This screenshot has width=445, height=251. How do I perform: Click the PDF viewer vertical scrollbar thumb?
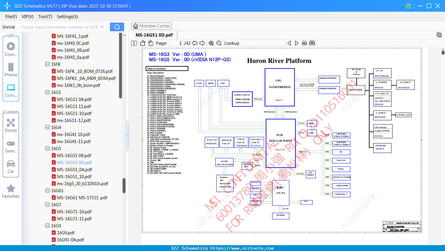tap(443, 53)
